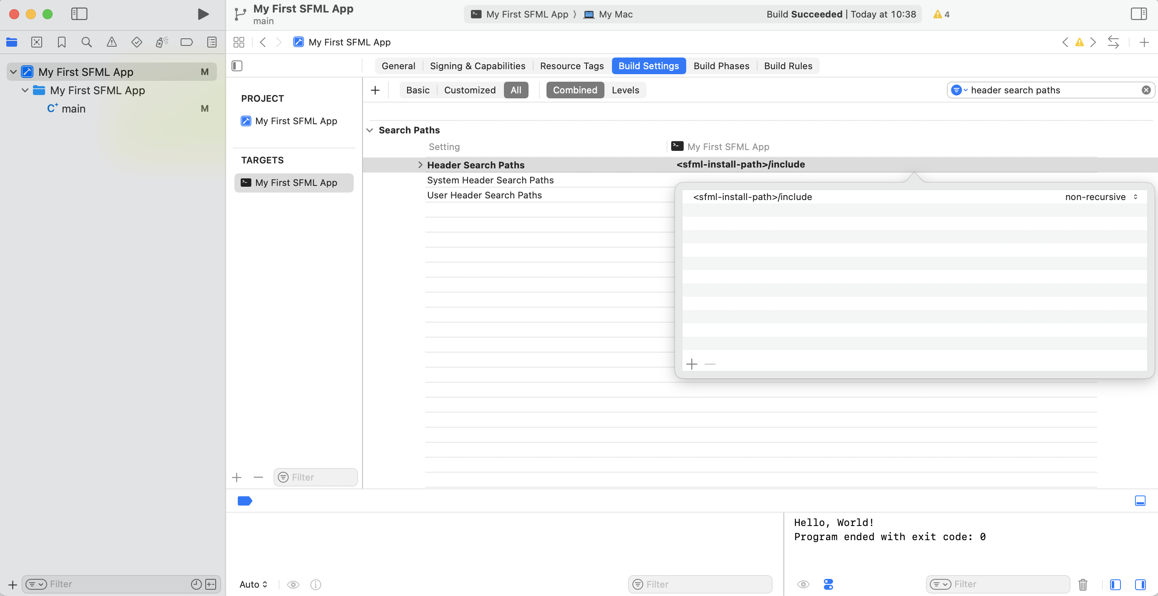Image resolution: width=1158 pixels, height=596 pixels.
Task: Clear the console with the trash icon
Action: [1082, 584]
